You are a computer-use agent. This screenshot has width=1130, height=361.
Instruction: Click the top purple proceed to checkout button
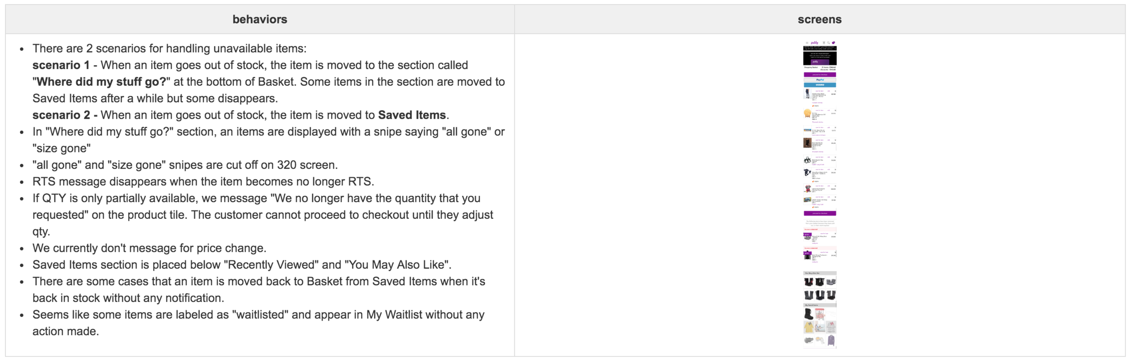819,74
